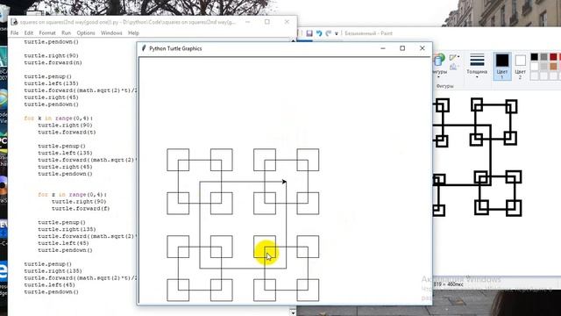Click the code line 'turtle.forward(n)'

click(x=53, y=62)
